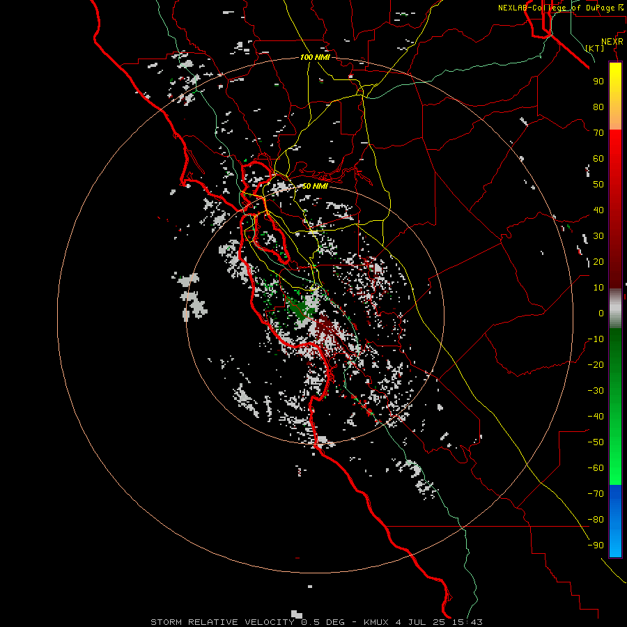Click the positive "40" scale value

pos(598,210)
